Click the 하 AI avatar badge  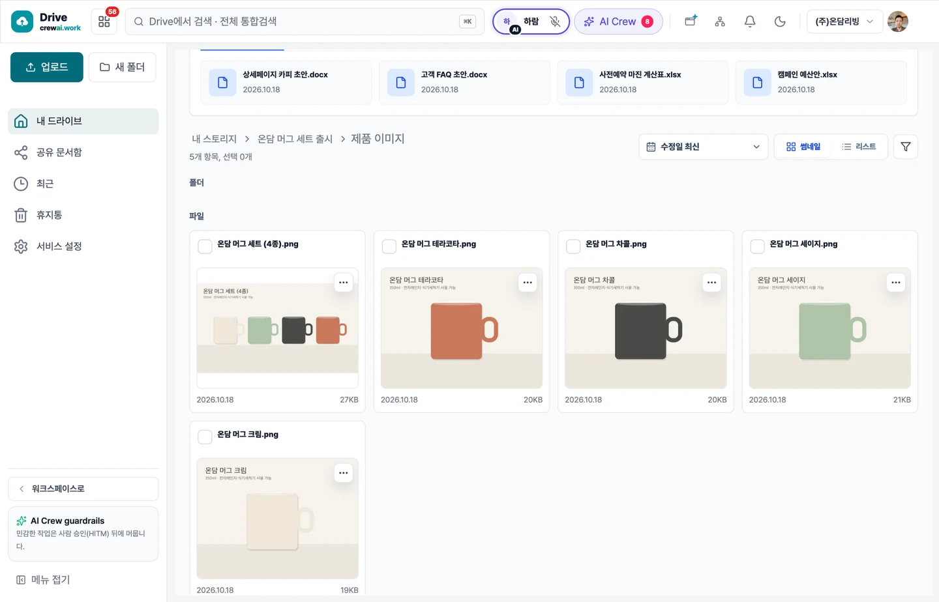click(x=508, y=23)
